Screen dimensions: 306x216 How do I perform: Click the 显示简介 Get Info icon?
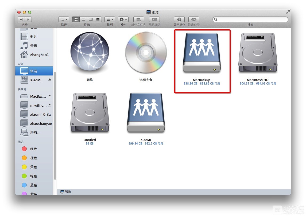[x=179, y=19]
